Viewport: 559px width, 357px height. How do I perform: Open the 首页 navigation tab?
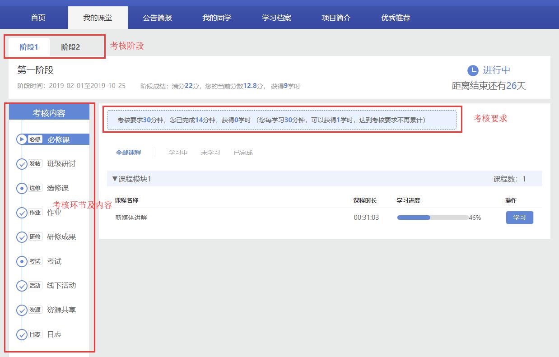pyautogui.click(x=38, y=18)
